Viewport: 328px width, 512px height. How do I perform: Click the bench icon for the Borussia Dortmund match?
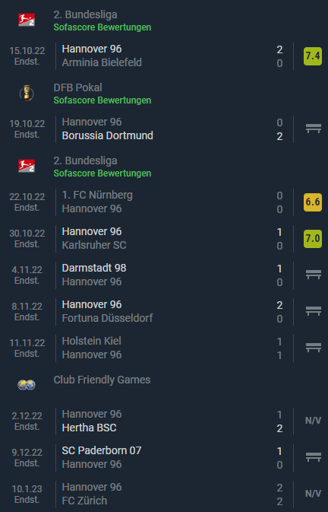coord(314,129)
